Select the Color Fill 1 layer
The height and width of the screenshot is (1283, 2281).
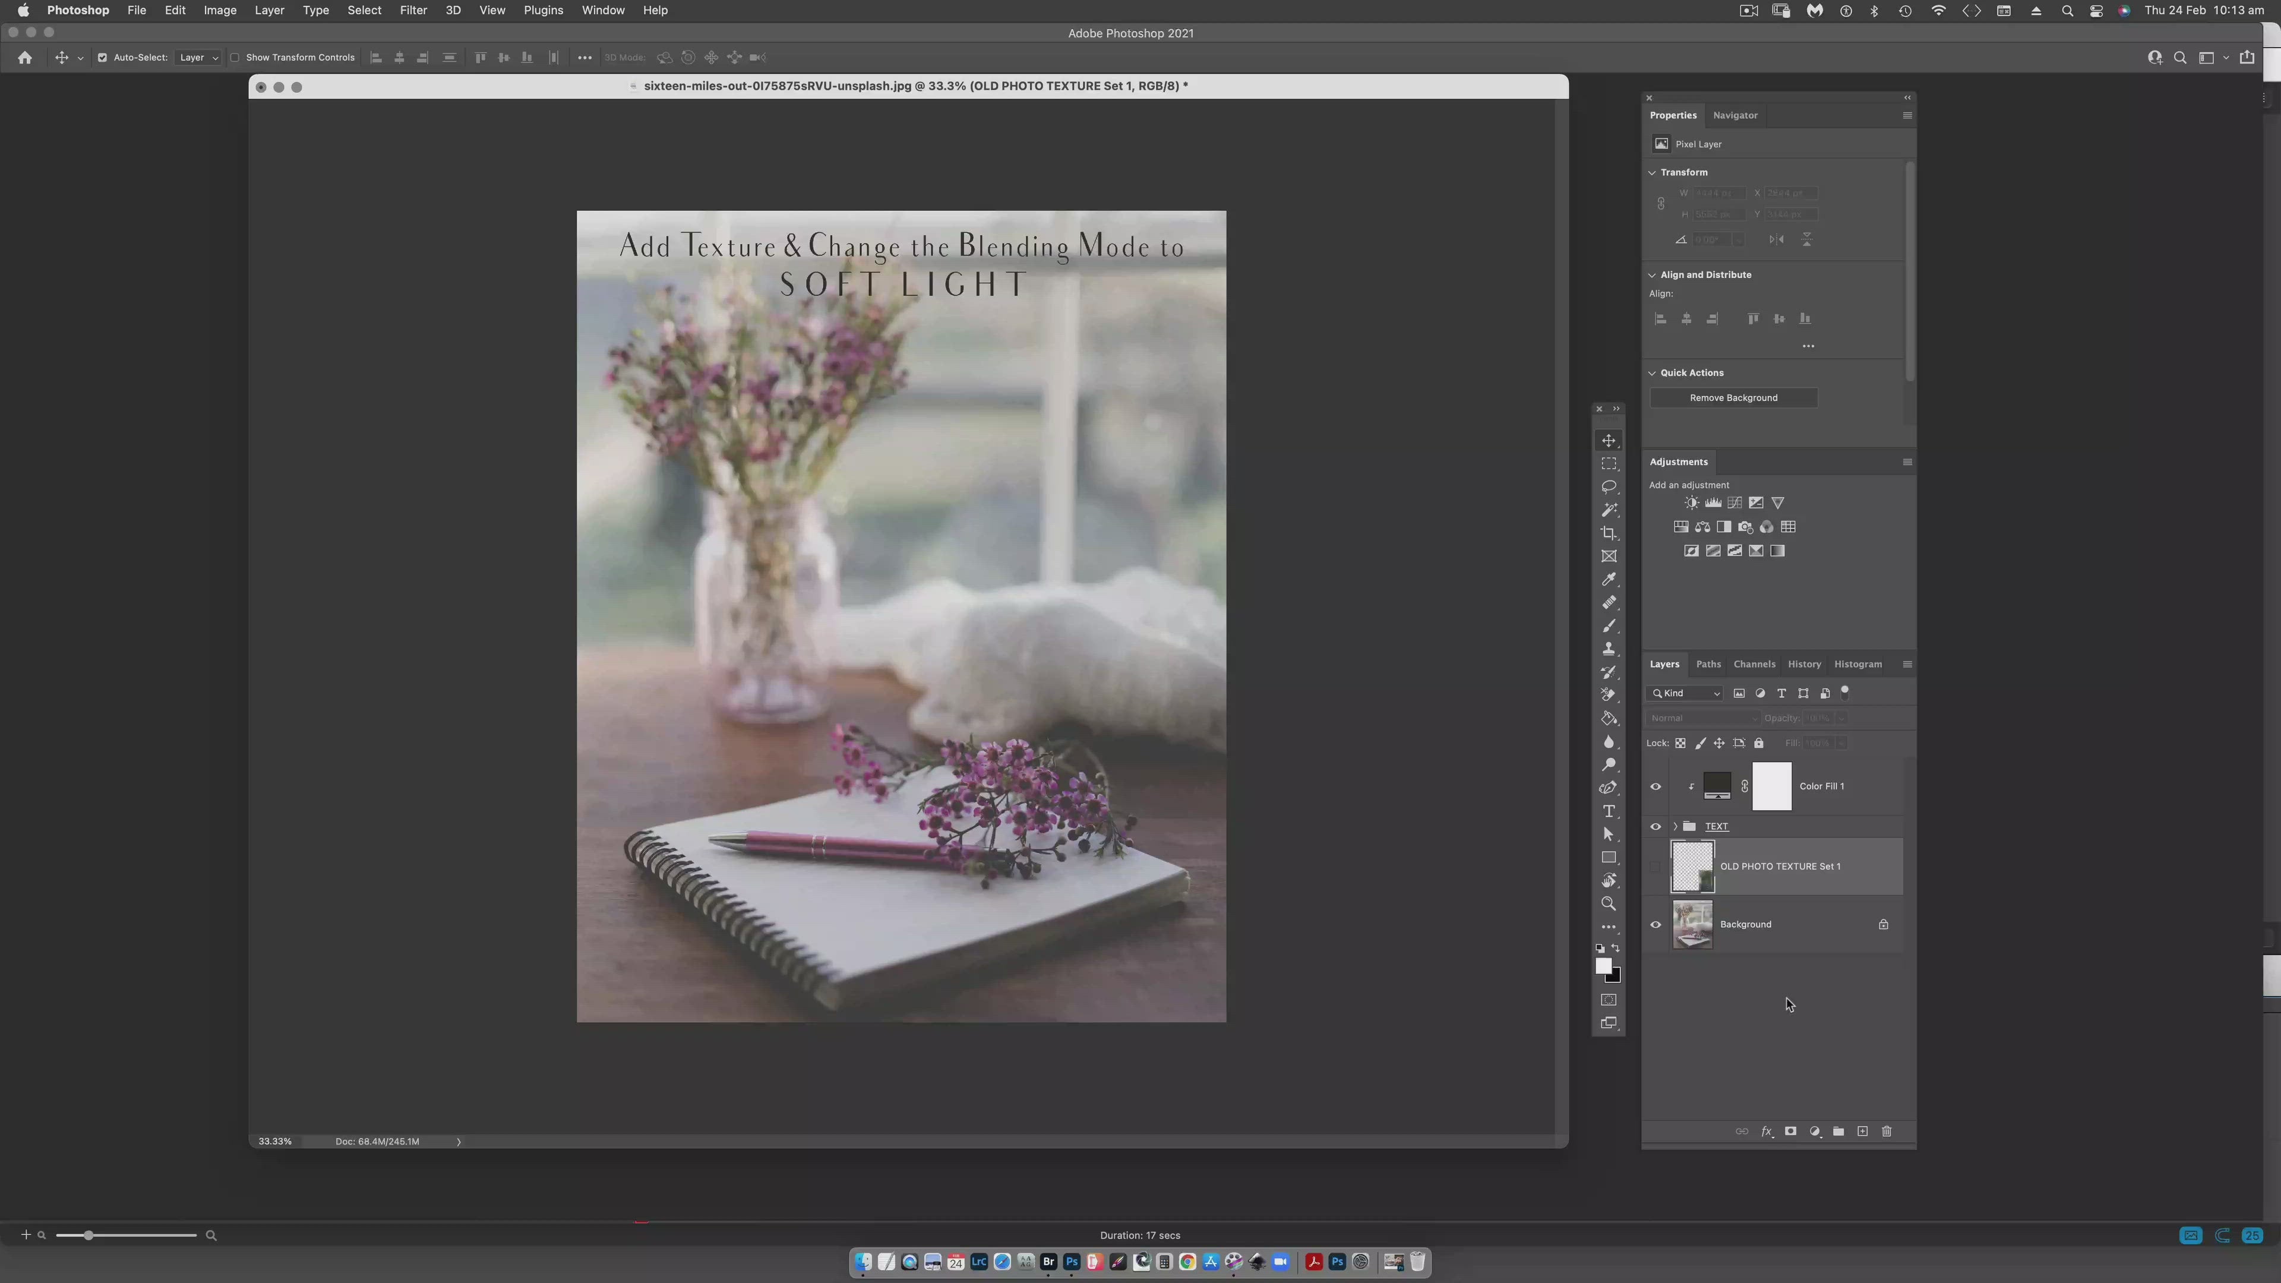pos(1821,786)
